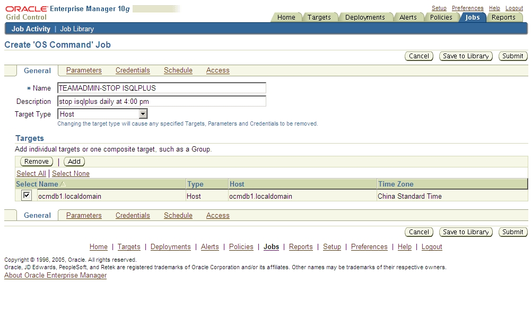Switch to the upper Access sub-tab

(218, 70)
